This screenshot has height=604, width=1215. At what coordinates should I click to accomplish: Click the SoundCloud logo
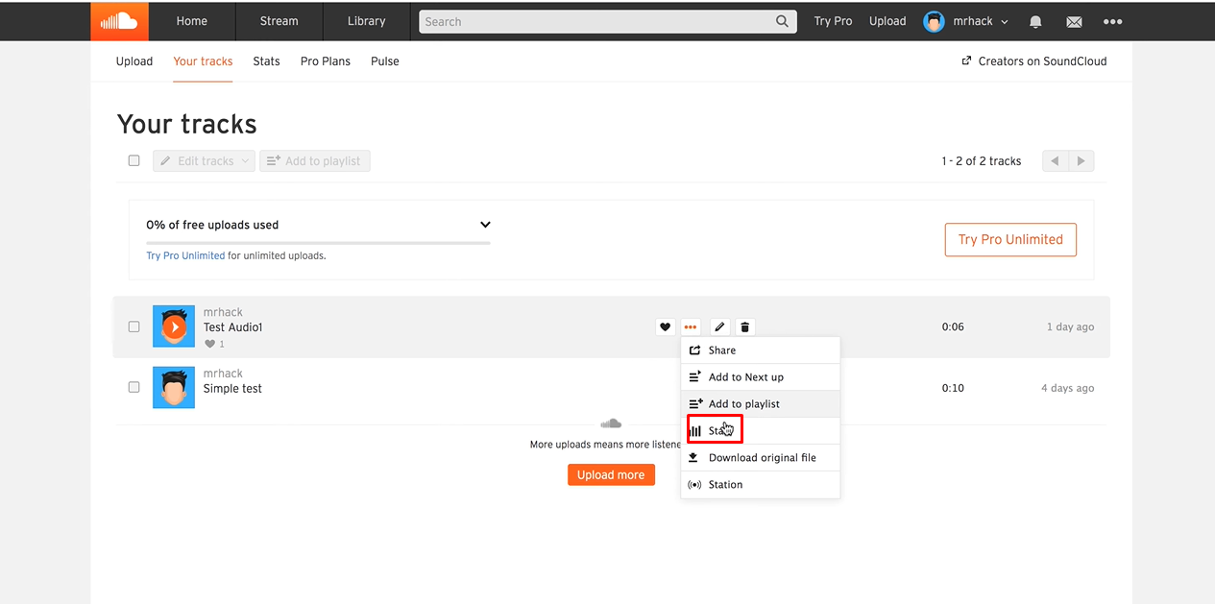point(119,21)
